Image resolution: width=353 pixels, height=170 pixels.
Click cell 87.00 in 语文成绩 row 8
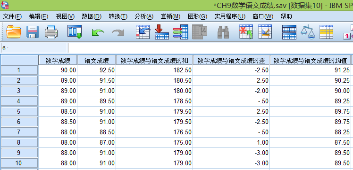tap(97, 142)
